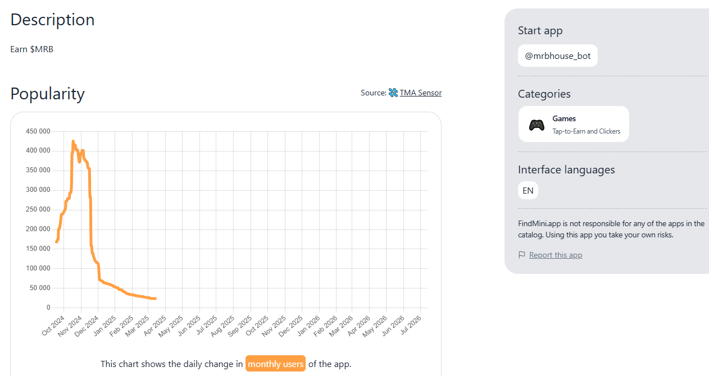Open the Games Tap-to-Earn and Clickers category
Image resolution: width=709 pixels, height=376 pixels.
point(574,124)
